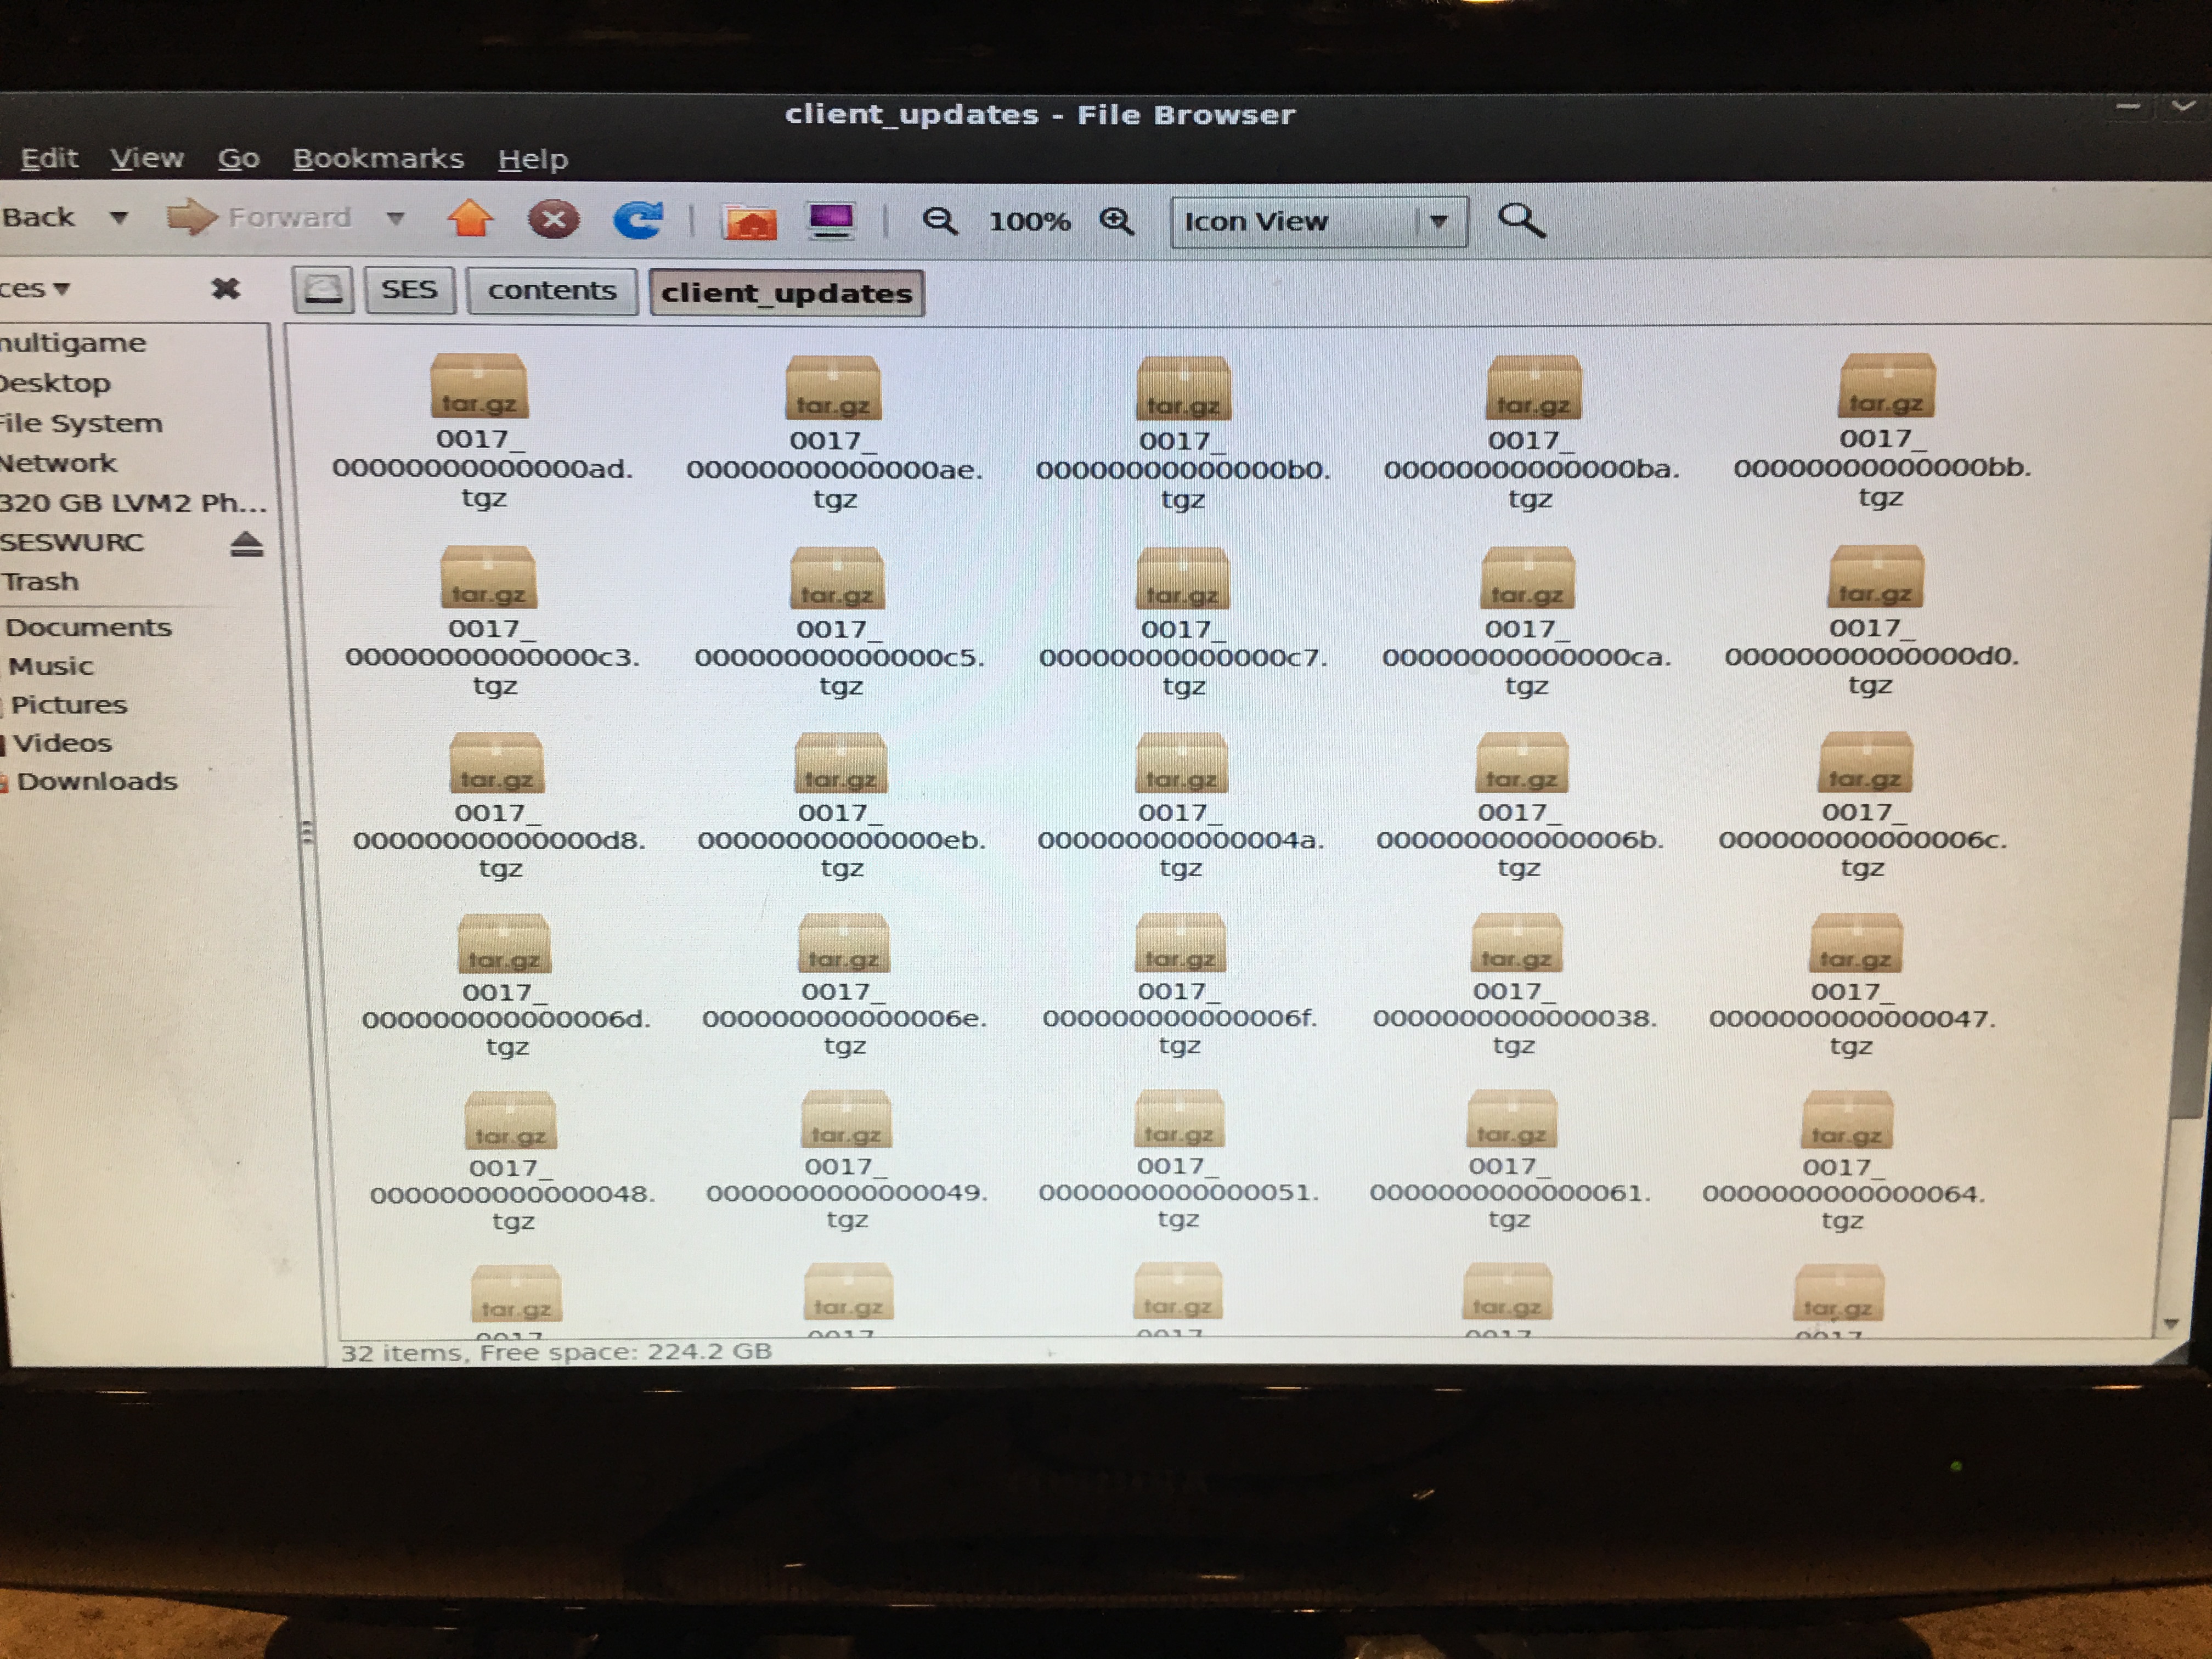
Task: Select file 0017_0000000000000049.tgz
Action: pos(846,1160)
